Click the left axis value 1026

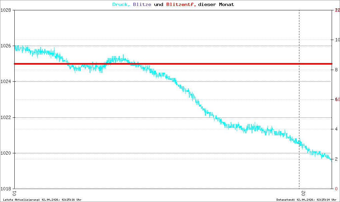pyautogui.click(x=6, y=46)
